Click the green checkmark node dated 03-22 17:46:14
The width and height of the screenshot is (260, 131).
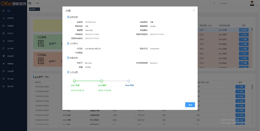point(74,81)
